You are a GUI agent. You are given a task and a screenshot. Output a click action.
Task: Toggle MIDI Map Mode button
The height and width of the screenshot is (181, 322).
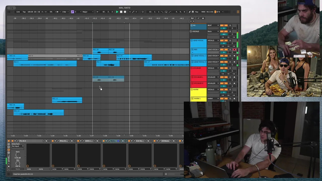tap(203, 12)
